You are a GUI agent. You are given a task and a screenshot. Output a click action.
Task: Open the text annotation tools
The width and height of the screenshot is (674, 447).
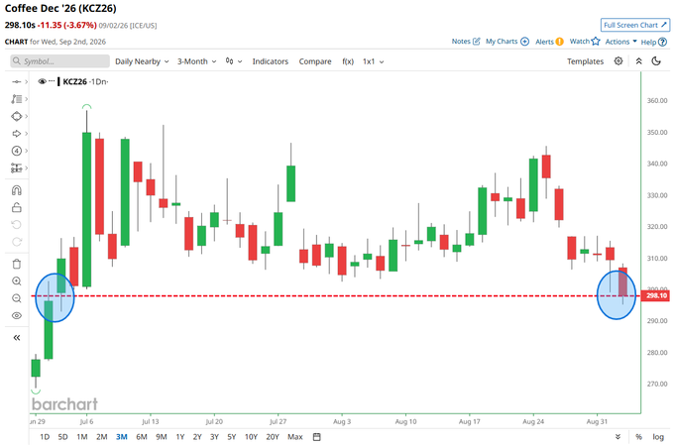click(16, 99)
